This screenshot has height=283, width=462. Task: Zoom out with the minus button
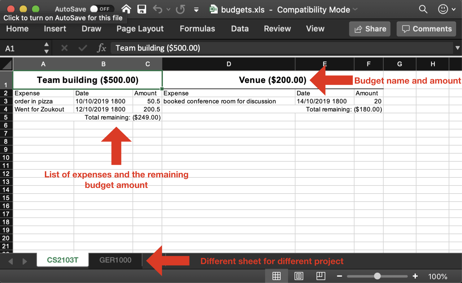point(339,276)
